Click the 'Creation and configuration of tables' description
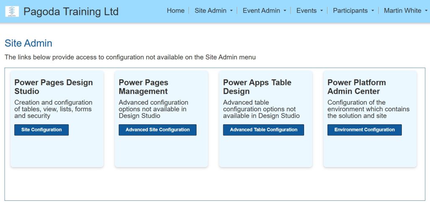This screenshot has height=205, width=430. click(x=53, y=109)
